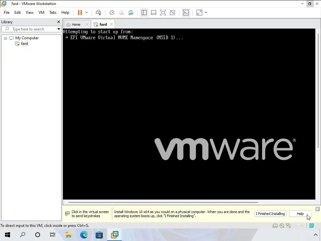Pause the virtual machine with the orange pause icon

(x=80, y=13)
